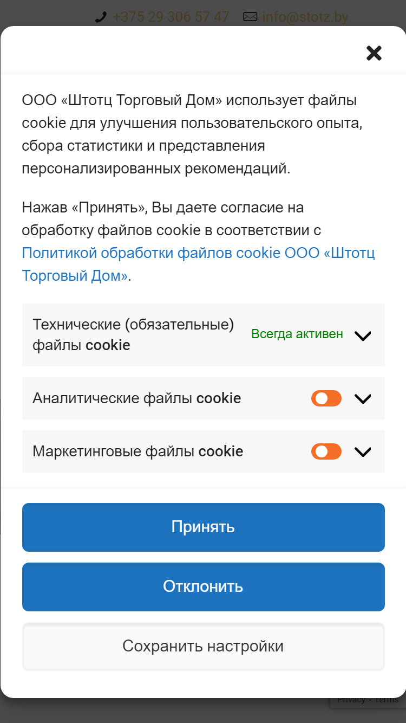
Task: Click the green Всегда активен status text
Action: [x=297, y=334]
